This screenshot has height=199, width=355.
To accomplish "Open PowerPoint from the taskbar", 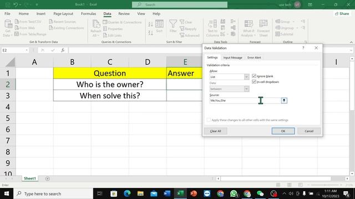I will pyautogui.click(x=194, y=193).
